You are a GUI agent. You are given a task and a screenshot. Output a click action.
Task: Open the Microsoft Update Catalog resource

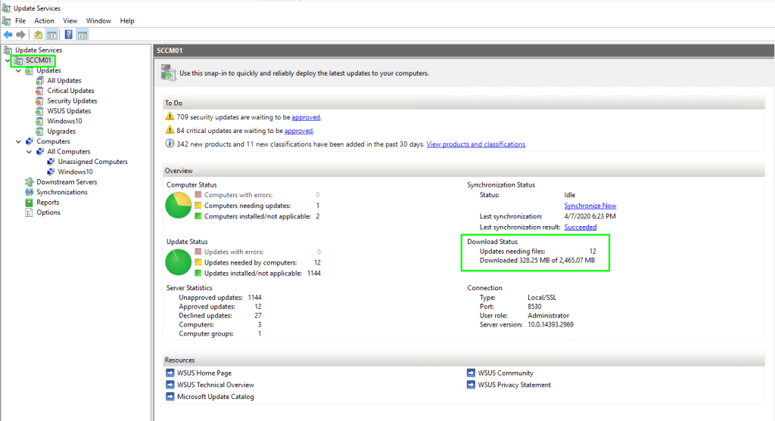tap(215, 396)
